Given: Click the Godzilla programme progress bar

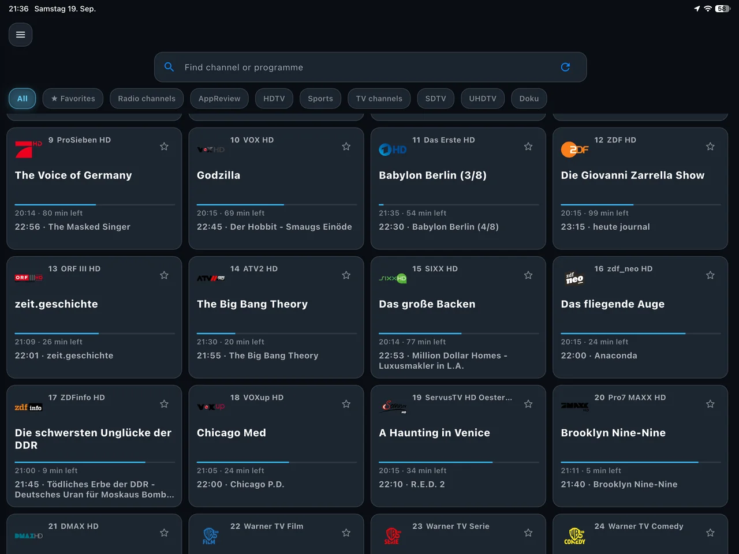Looking at the screenshot, I should coord(277,205).
